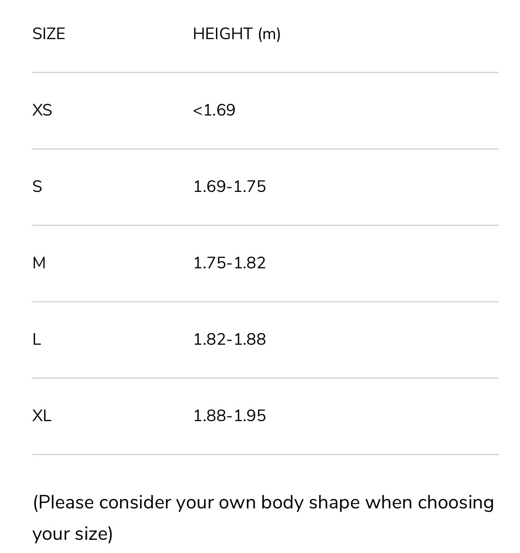This screenshot has width=520, height=553.
Task: Select the XL size cell
Action: 42,416
